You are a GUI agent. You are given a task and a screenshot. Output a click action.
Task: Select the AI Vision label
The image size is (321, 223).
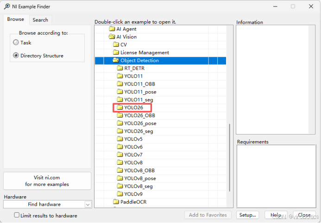(126, 37)
